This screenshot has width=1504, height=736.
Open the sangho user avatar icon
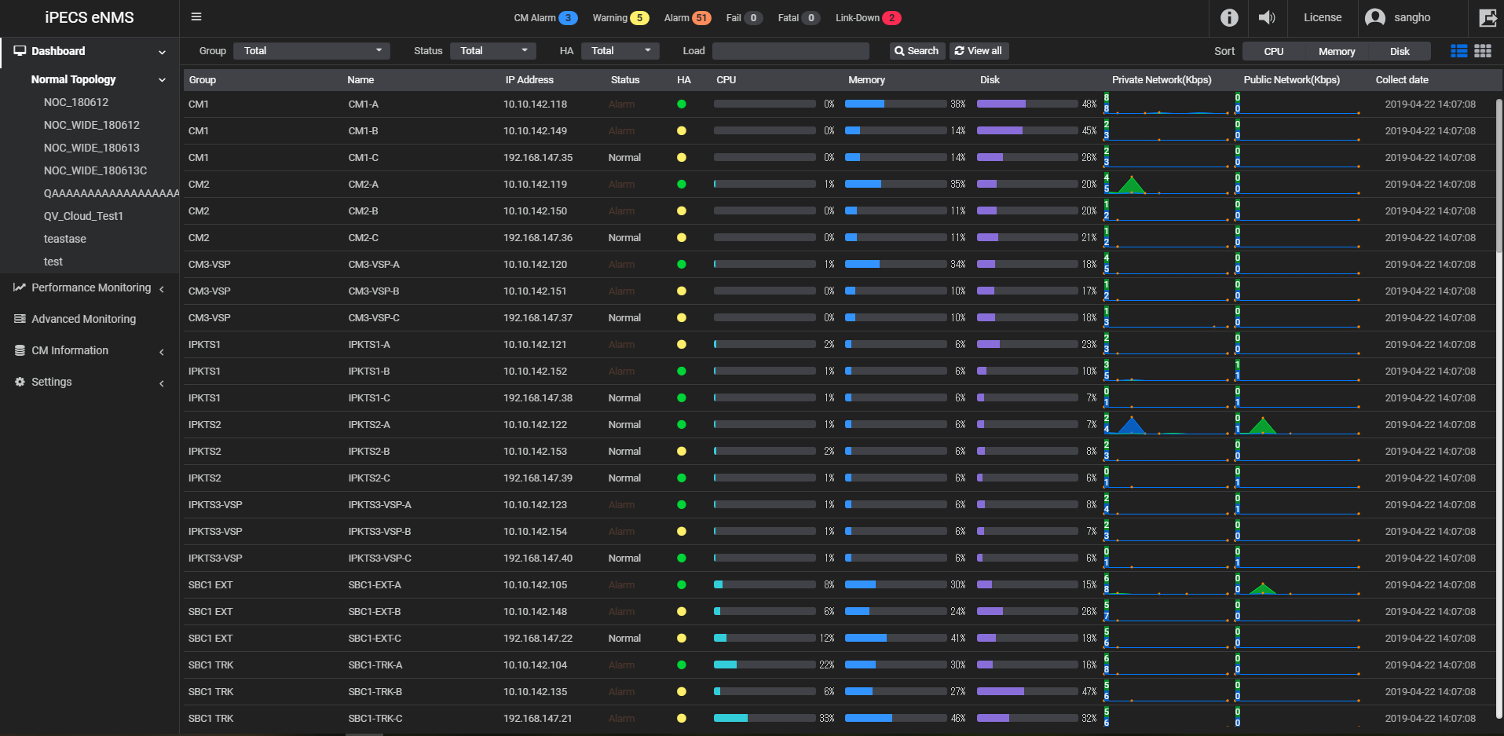tap(1375, 17)
